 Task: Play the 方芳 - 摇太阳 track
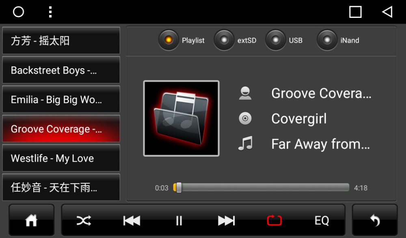tap(61, 41)
